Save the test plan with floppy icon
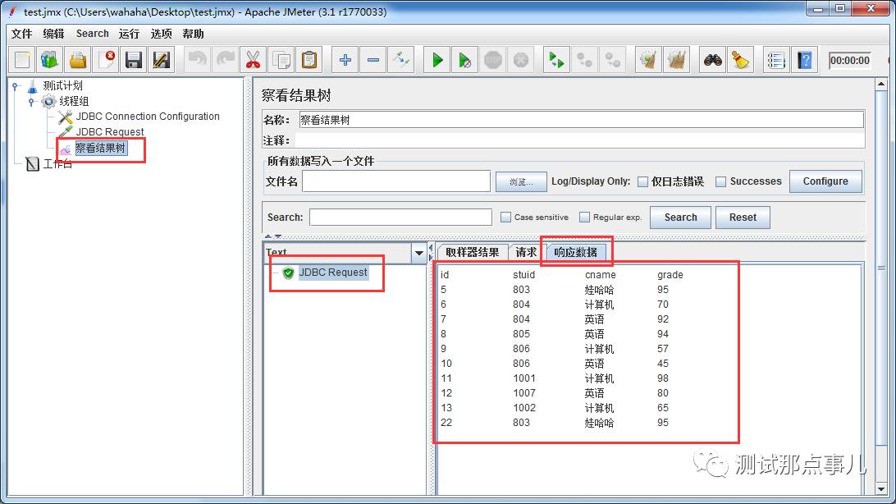This screenshot has height=504, width=896. tap(134, 60)
